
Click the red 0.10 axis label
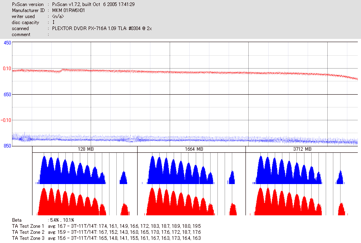click(7, 69)
